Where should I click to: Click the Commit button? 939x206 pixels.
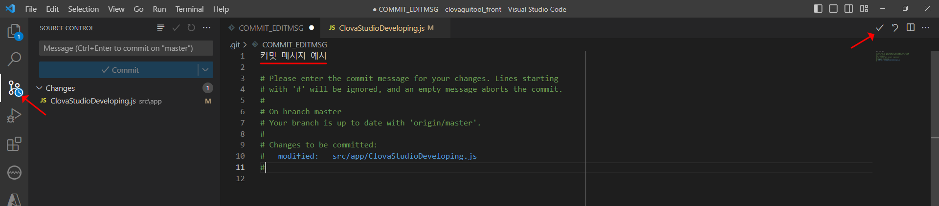(x=119, y=70)
